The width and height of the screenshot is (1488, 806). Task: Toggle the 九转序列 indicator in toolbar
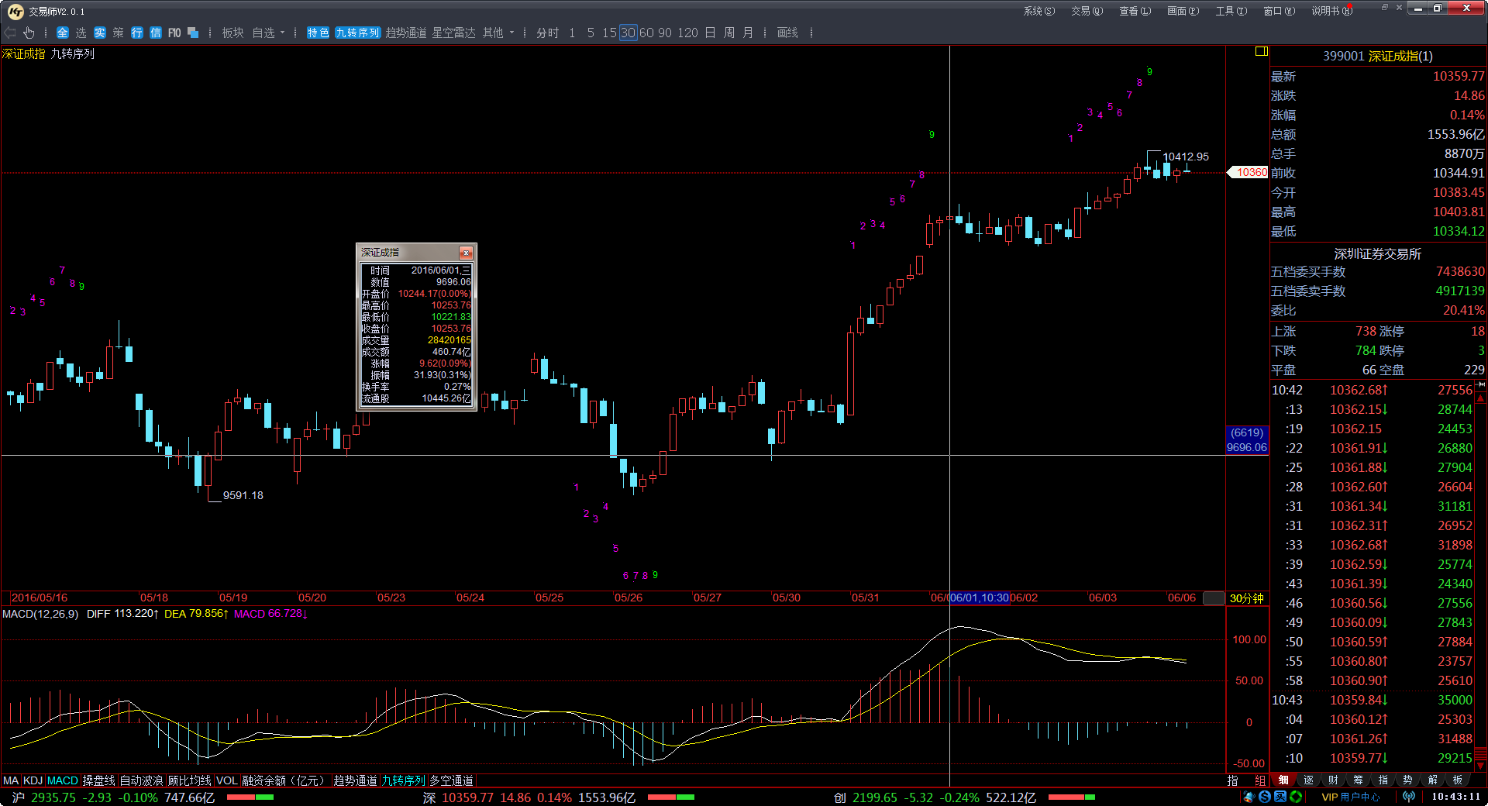[357, 33]
